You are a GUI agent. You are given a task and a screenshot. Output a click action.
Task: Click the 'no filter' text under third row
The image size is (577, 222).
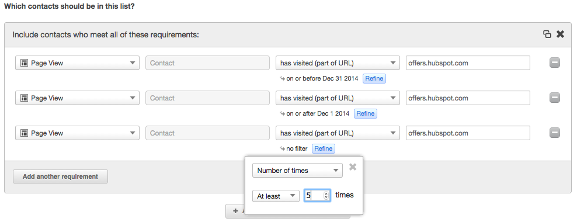[x=297, y=149]
